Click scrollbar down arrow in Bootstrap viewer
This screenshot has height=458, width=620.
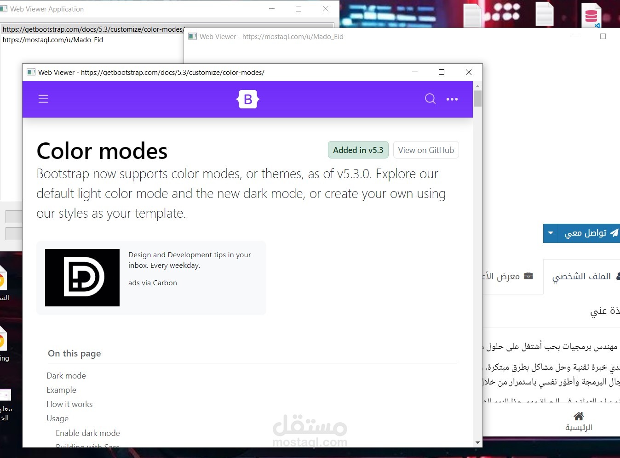(477, 443)
